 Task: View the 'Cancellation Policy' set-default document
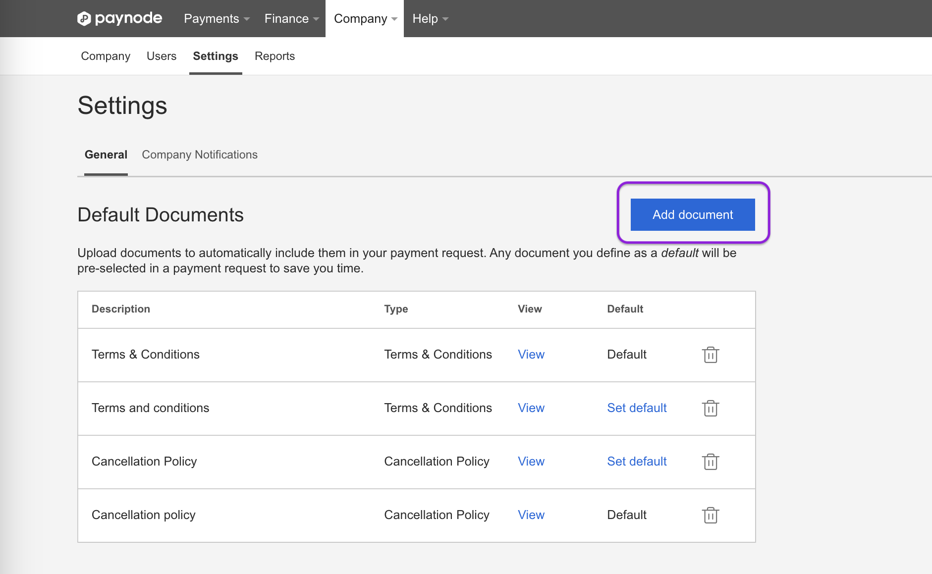531,462
